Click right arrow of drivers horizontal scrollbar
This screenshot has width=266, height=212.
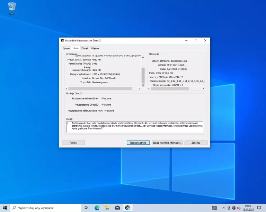pyautogui.click(x=204, y=89)
